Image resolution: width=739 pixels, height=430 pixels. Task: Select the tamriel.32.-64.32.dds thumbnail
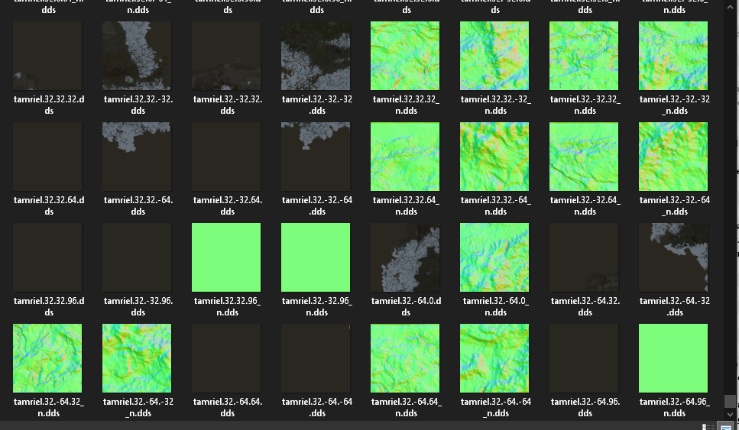point(584,257)
